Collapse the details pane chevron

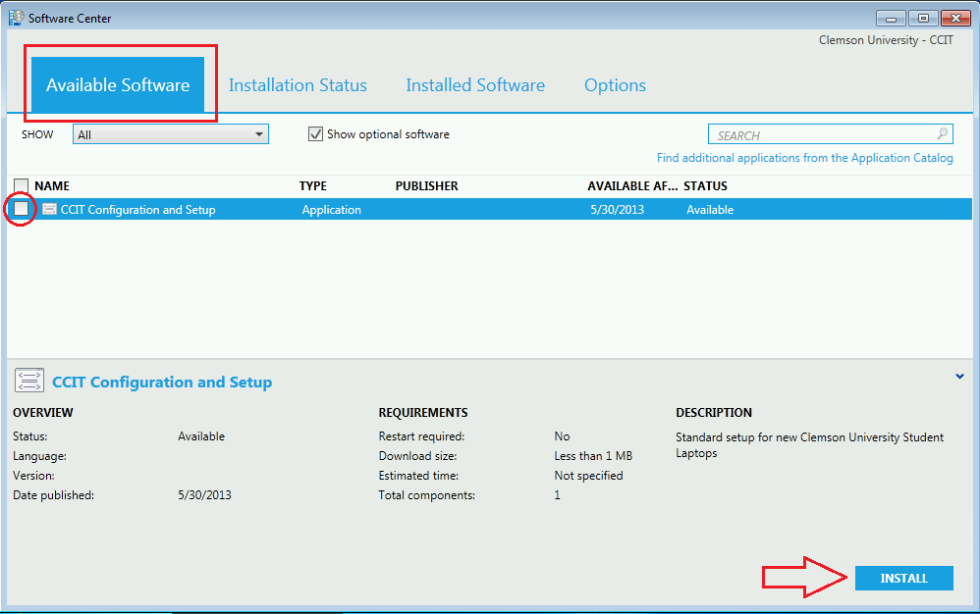[959, 377]
